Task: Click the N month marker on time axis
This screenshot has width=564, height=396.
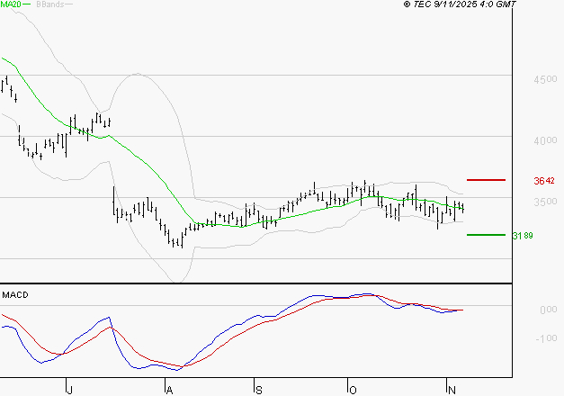Action: click(x=452, y=390)
